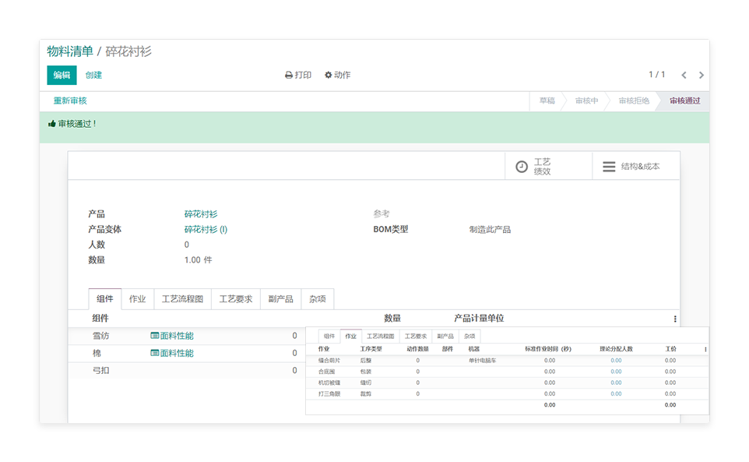This screenshot has height=462, width=749.
Task: Open 工艺绩效 clock icon button
Action: (522, 167)
